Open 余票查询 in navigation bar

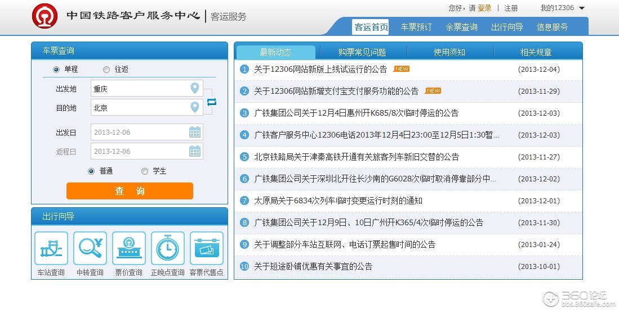[x=461, y=27]
